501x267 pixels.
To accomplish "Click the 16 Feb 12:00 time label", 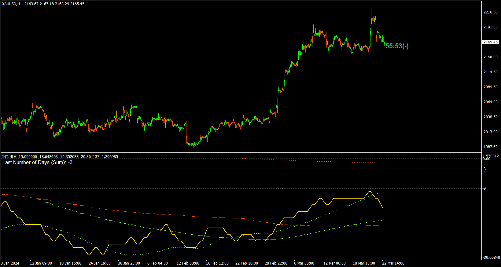I will (x=217, y=263).
